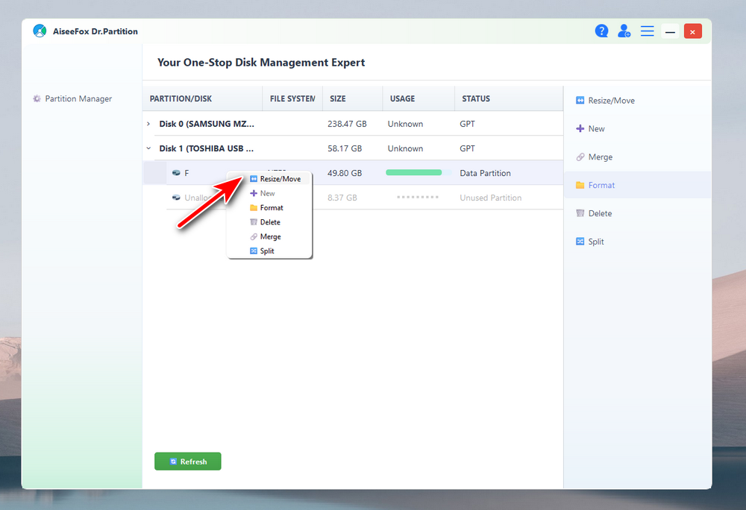Click the help question mark icon
This screenshot has width=746, height=510.
click(601, 31)
